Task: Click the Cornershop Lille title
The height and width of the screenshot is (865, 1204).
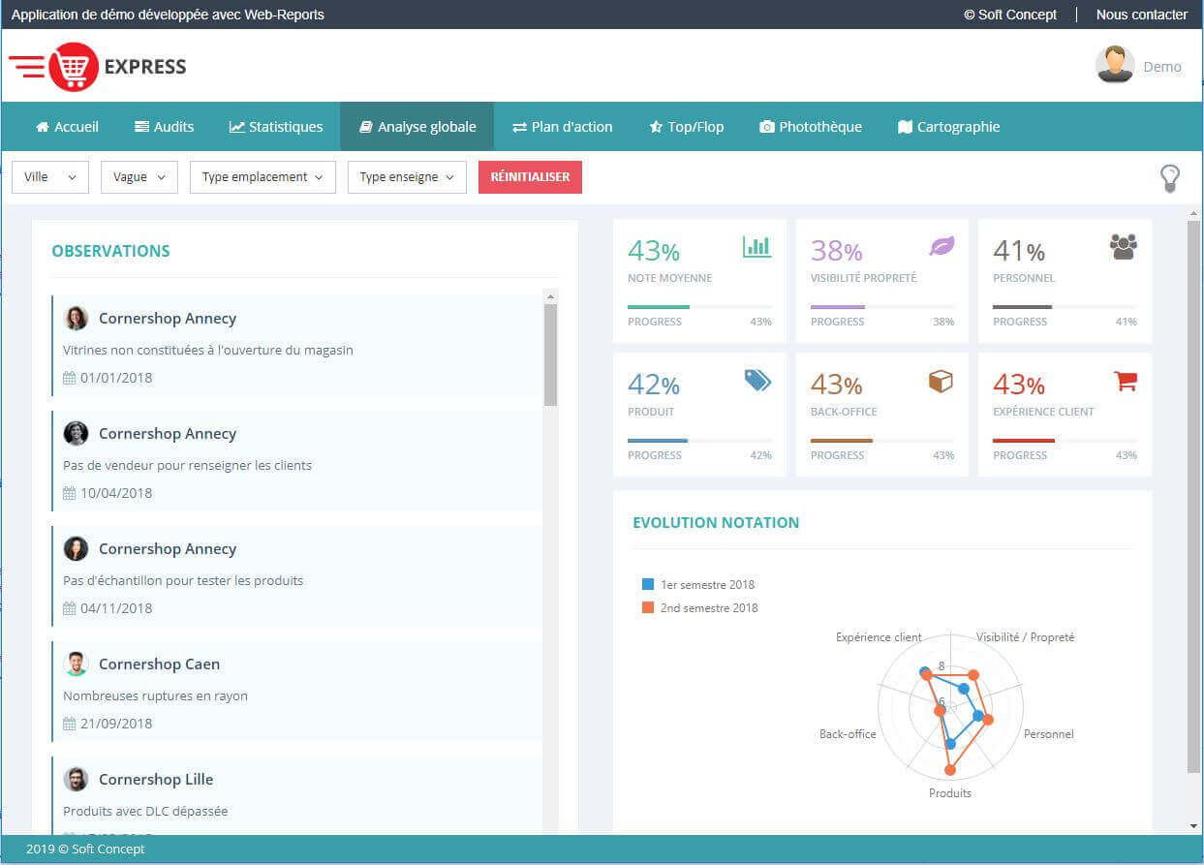Action: tap(156, 779)
